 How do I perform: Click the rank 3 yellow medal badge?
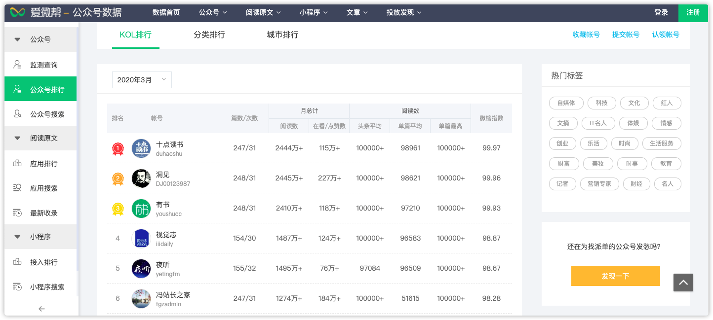[118, 209]
